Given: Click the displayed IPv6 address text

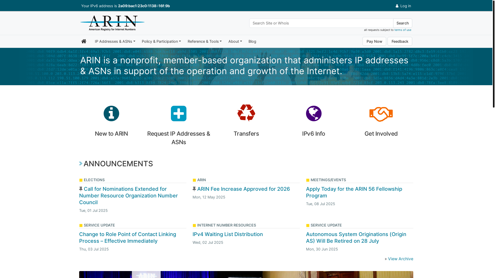Looking at the screenshot, I should [144, 6].
